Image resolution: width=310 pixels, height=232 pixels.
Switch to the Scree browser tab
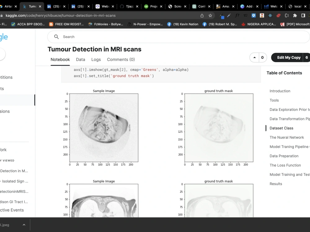pos(178,6)
